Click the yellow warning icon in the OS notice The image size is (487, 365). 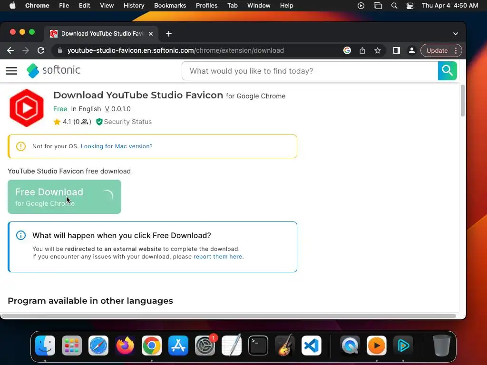click(21, 146)
